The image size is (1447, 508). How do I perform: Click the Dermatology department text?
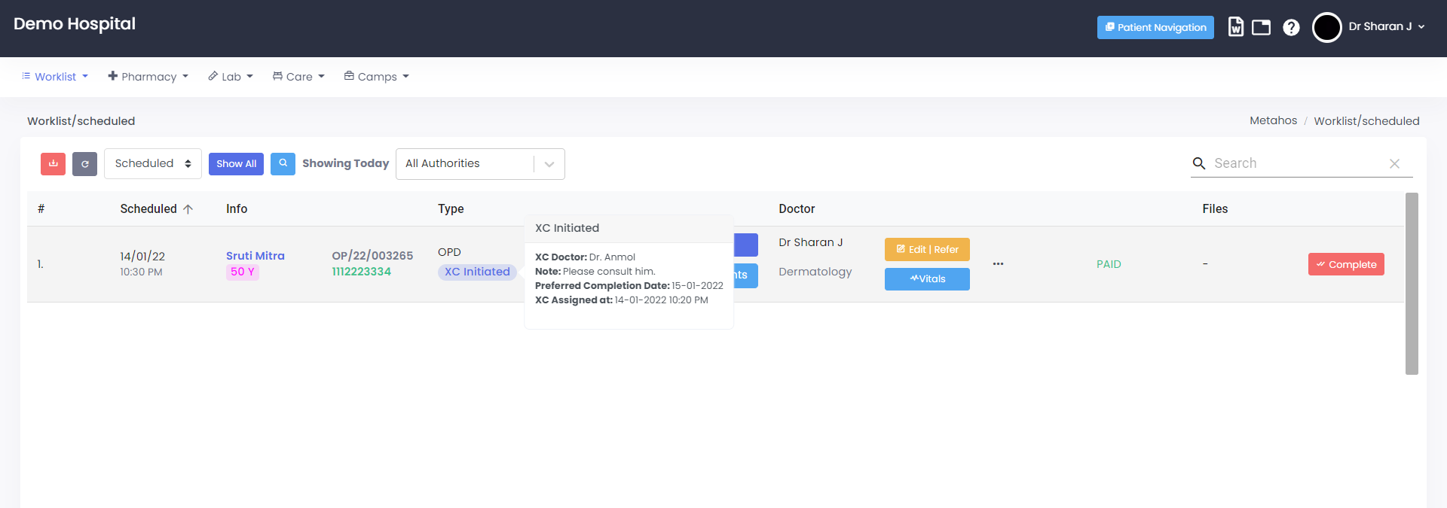click(815, 272)
